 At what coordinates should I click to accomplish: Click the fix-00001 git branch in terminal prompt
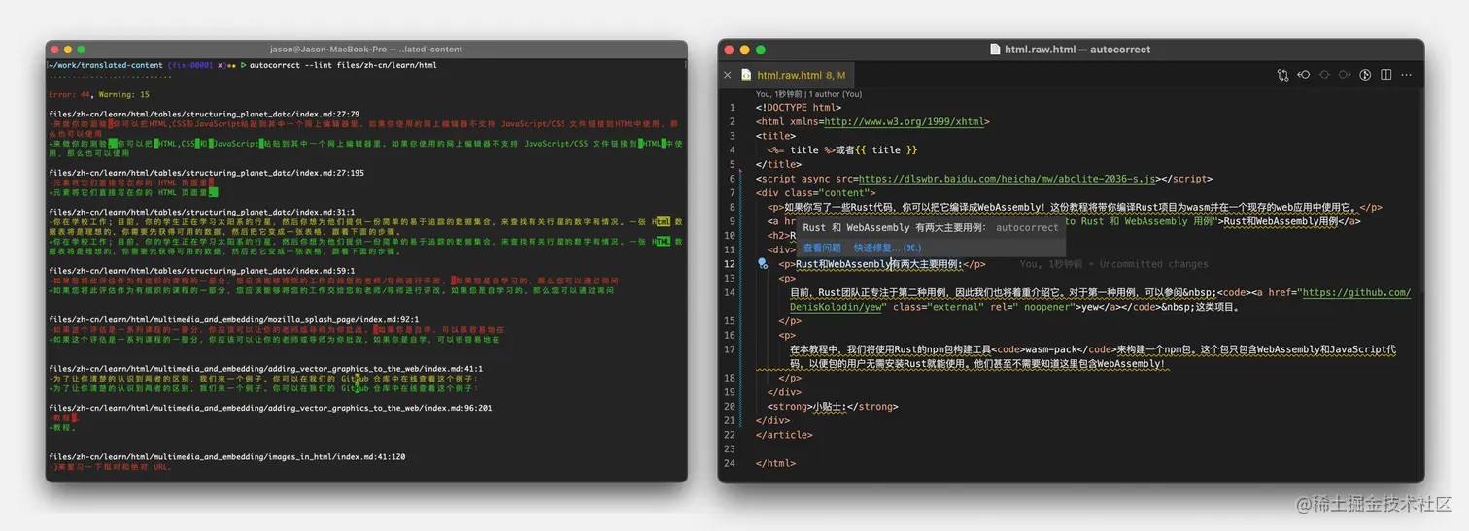pos(191,65)
